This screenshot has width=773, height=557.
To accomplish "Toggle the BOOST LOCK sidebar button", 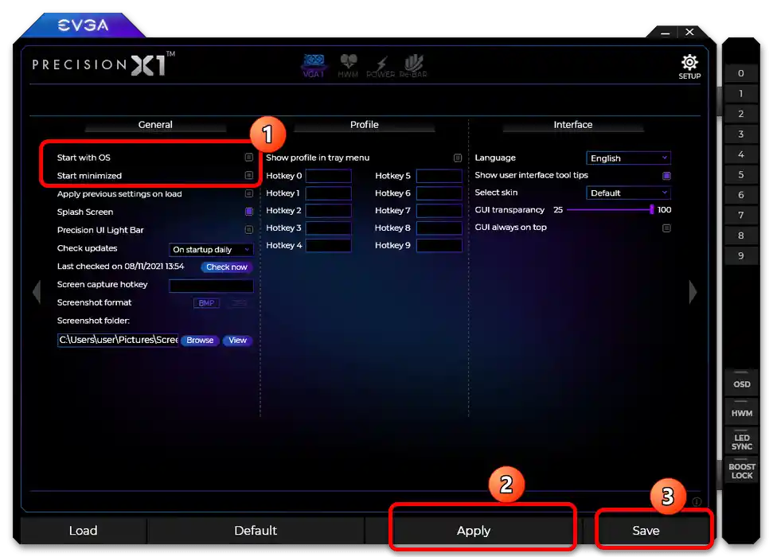I will click(x=741, y=469).
